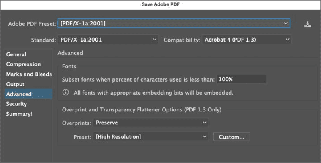
Task: Click the 'Adobe PDF Preset:' label
Action: pos(32,24)
